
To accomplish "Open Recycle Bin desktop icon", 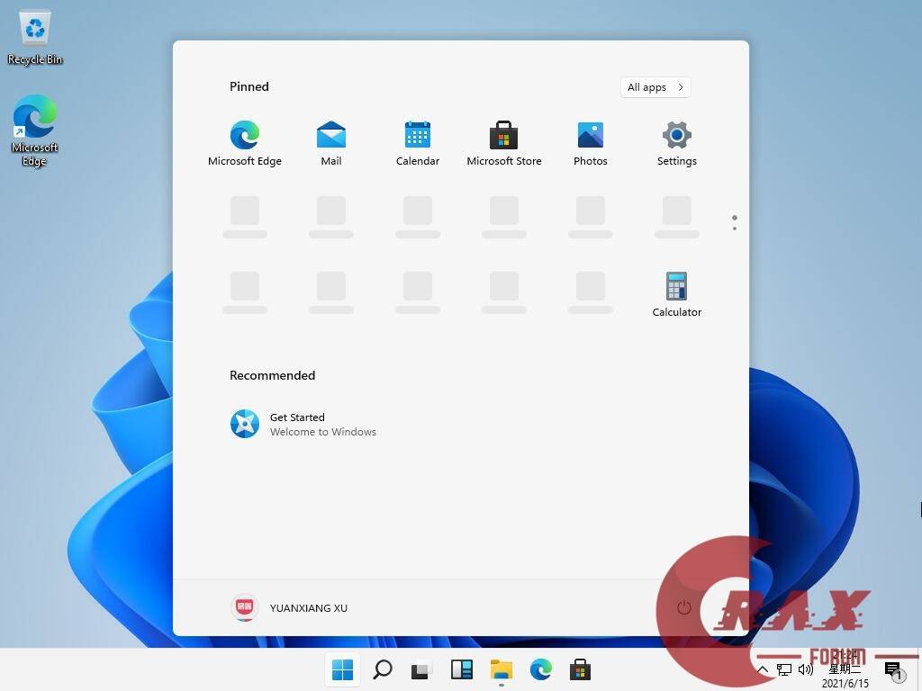I will [35, 38].
